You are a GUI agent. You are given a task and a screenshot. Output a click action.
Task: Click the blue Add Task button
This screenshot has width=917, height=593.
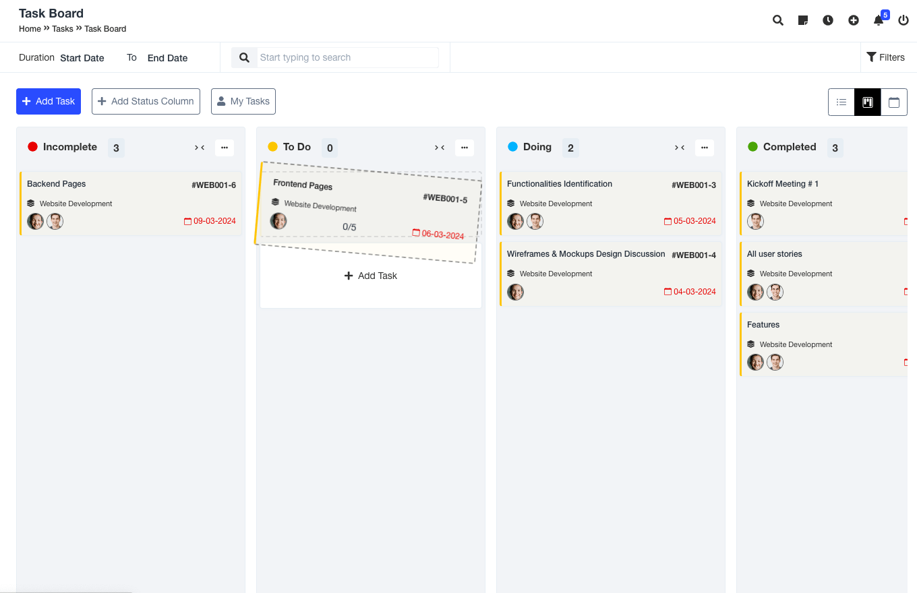click(48, 101)
